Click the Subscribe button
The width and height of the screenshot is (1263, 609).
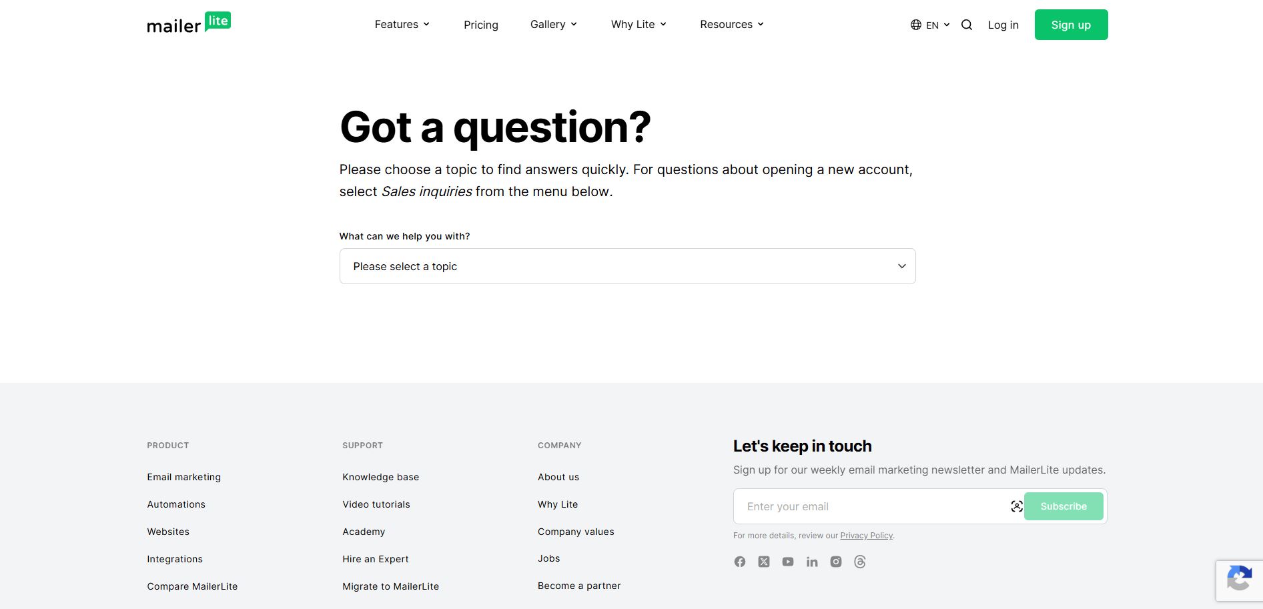click(x=1064, y=506)
